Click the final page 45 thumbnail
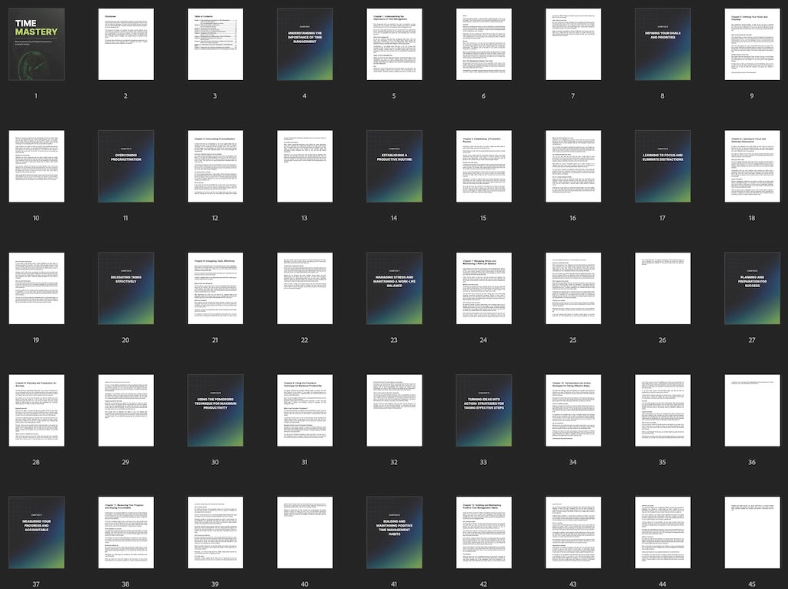The height and width of the screenshot is (589, 788). pyautogui.click(x=752, y=533)
